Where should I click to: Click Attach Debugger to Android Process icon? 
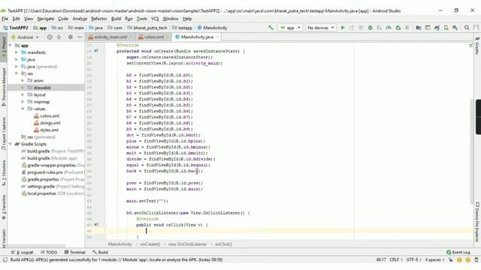pyautogui.click(x=398, y=28)
